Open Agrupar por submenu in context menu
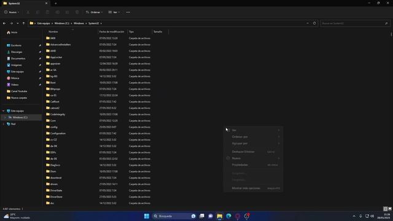This screenshot has height=221, width=393. 253,143
